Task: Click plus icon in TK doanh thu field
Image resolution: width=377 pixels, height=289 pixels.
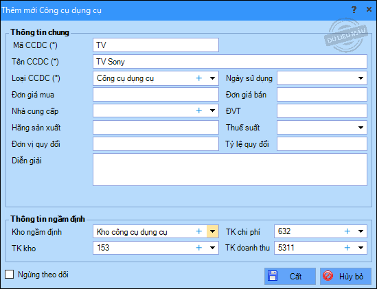Action: [x=347, y=248]
